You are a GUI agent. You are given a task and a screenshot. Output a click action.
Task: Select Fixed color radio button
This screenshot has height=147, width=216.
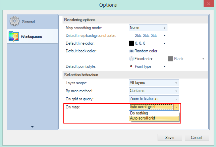[x=131, y=59]
